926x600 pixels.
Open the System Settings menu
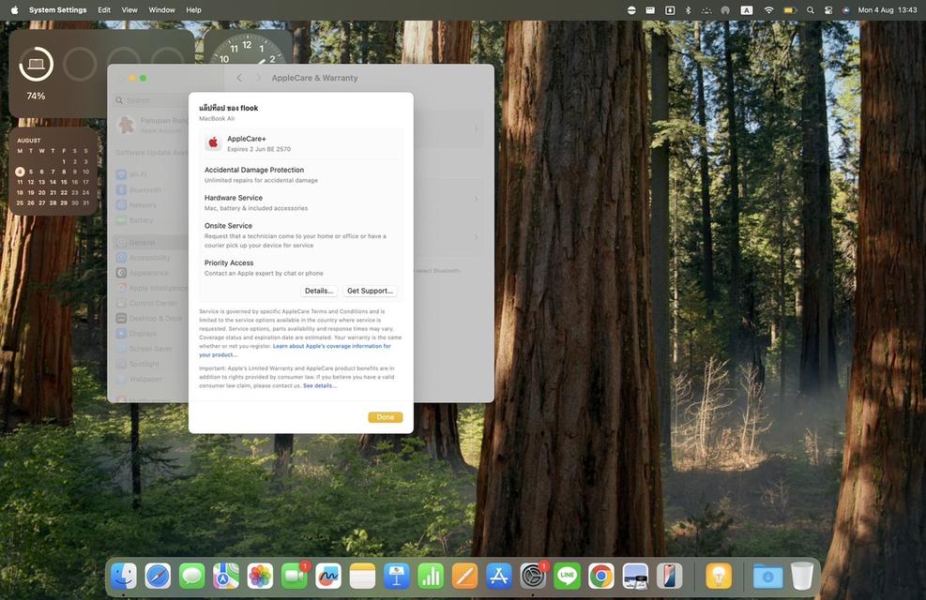coord(57,10)
